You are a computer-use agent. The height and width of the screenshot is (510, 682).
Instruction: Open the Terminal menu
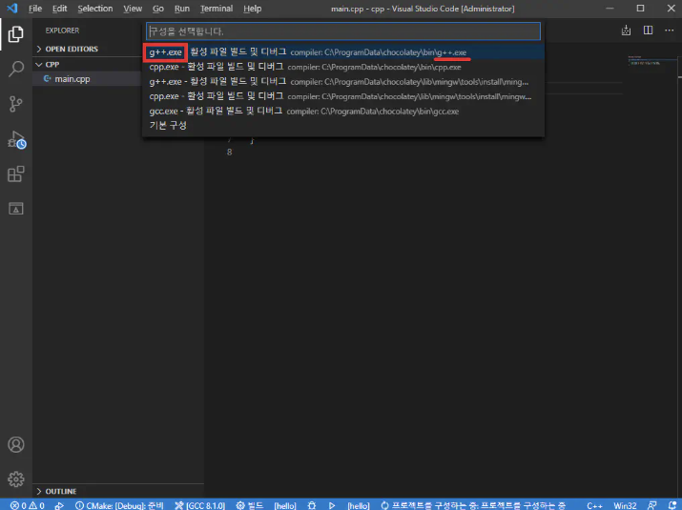(x=217, y=9)
